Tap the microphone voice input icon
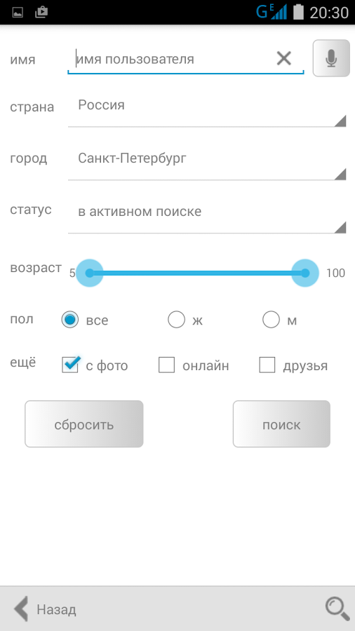 click(331, 58)
